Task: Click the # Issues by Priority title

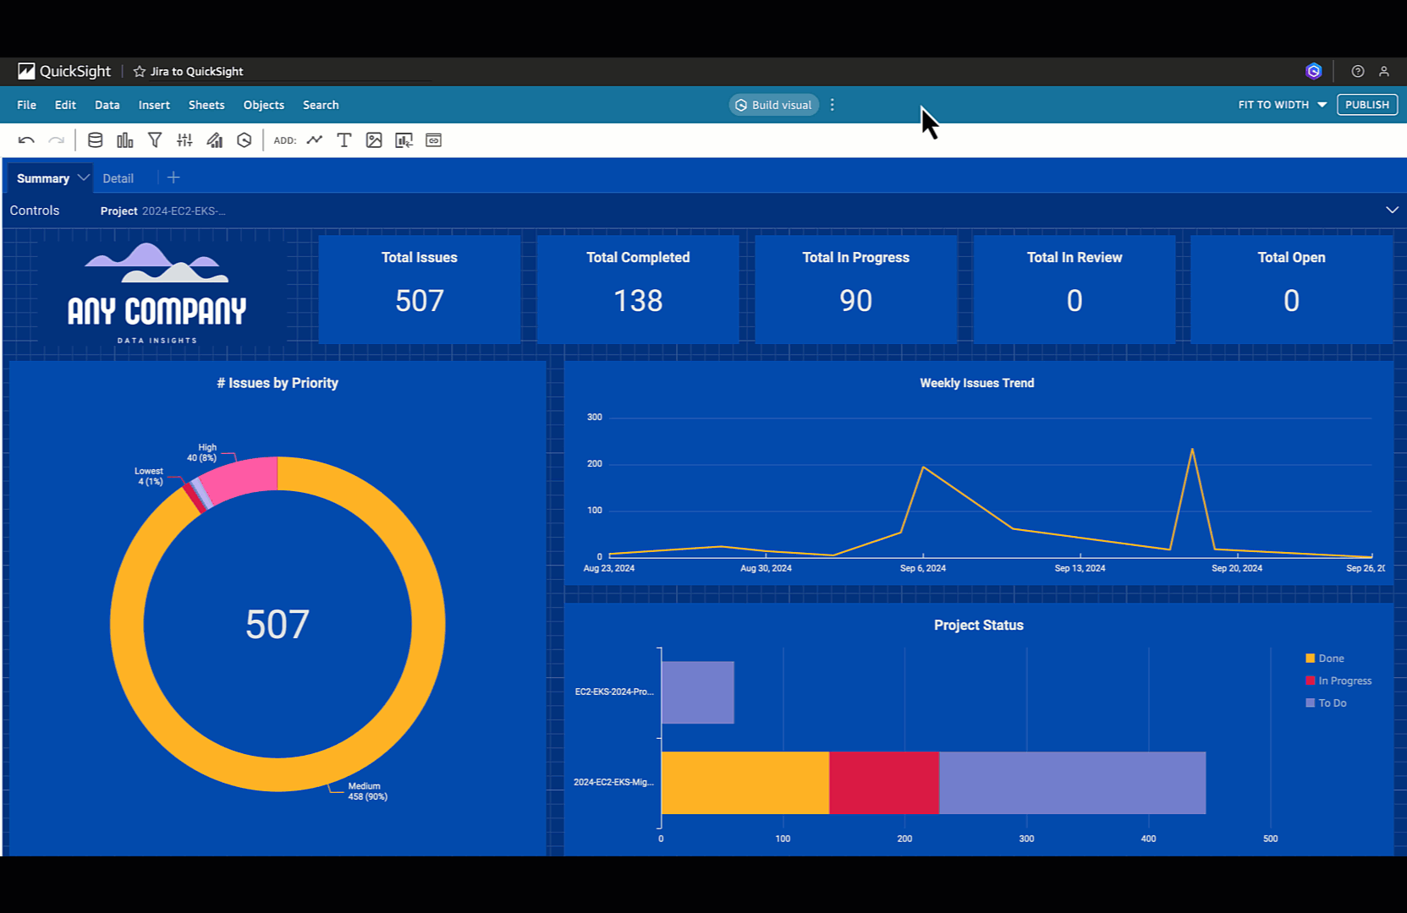Action: [x=278, y=383]
